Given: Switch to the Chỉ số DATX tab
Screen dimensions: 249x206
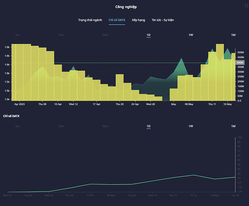Looking at the screenshot, I should pos(117,20).
